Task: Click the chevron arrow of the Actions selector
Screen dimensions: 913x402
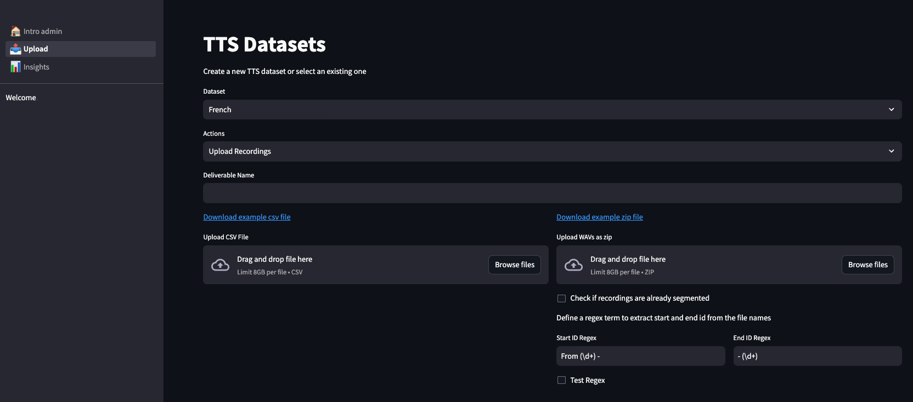Action: [x=891, y=151]
